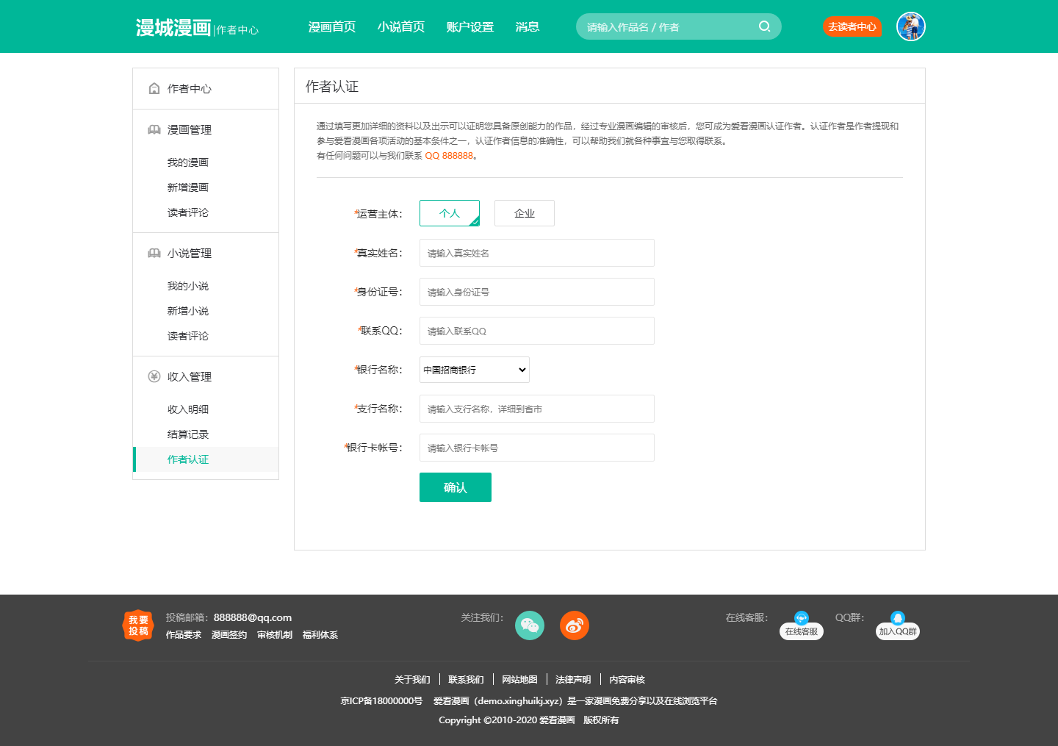Go to 小说首页 in top navigation

[x=401, y=26]
